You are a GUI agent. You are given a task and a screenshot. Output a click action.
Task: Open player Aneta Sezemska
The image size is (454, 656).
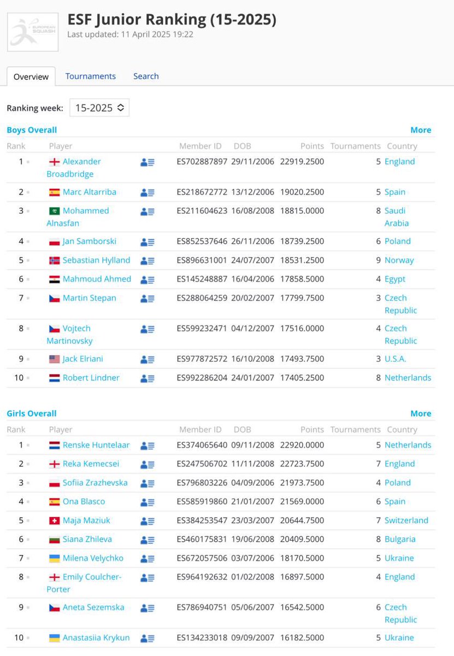94,607
